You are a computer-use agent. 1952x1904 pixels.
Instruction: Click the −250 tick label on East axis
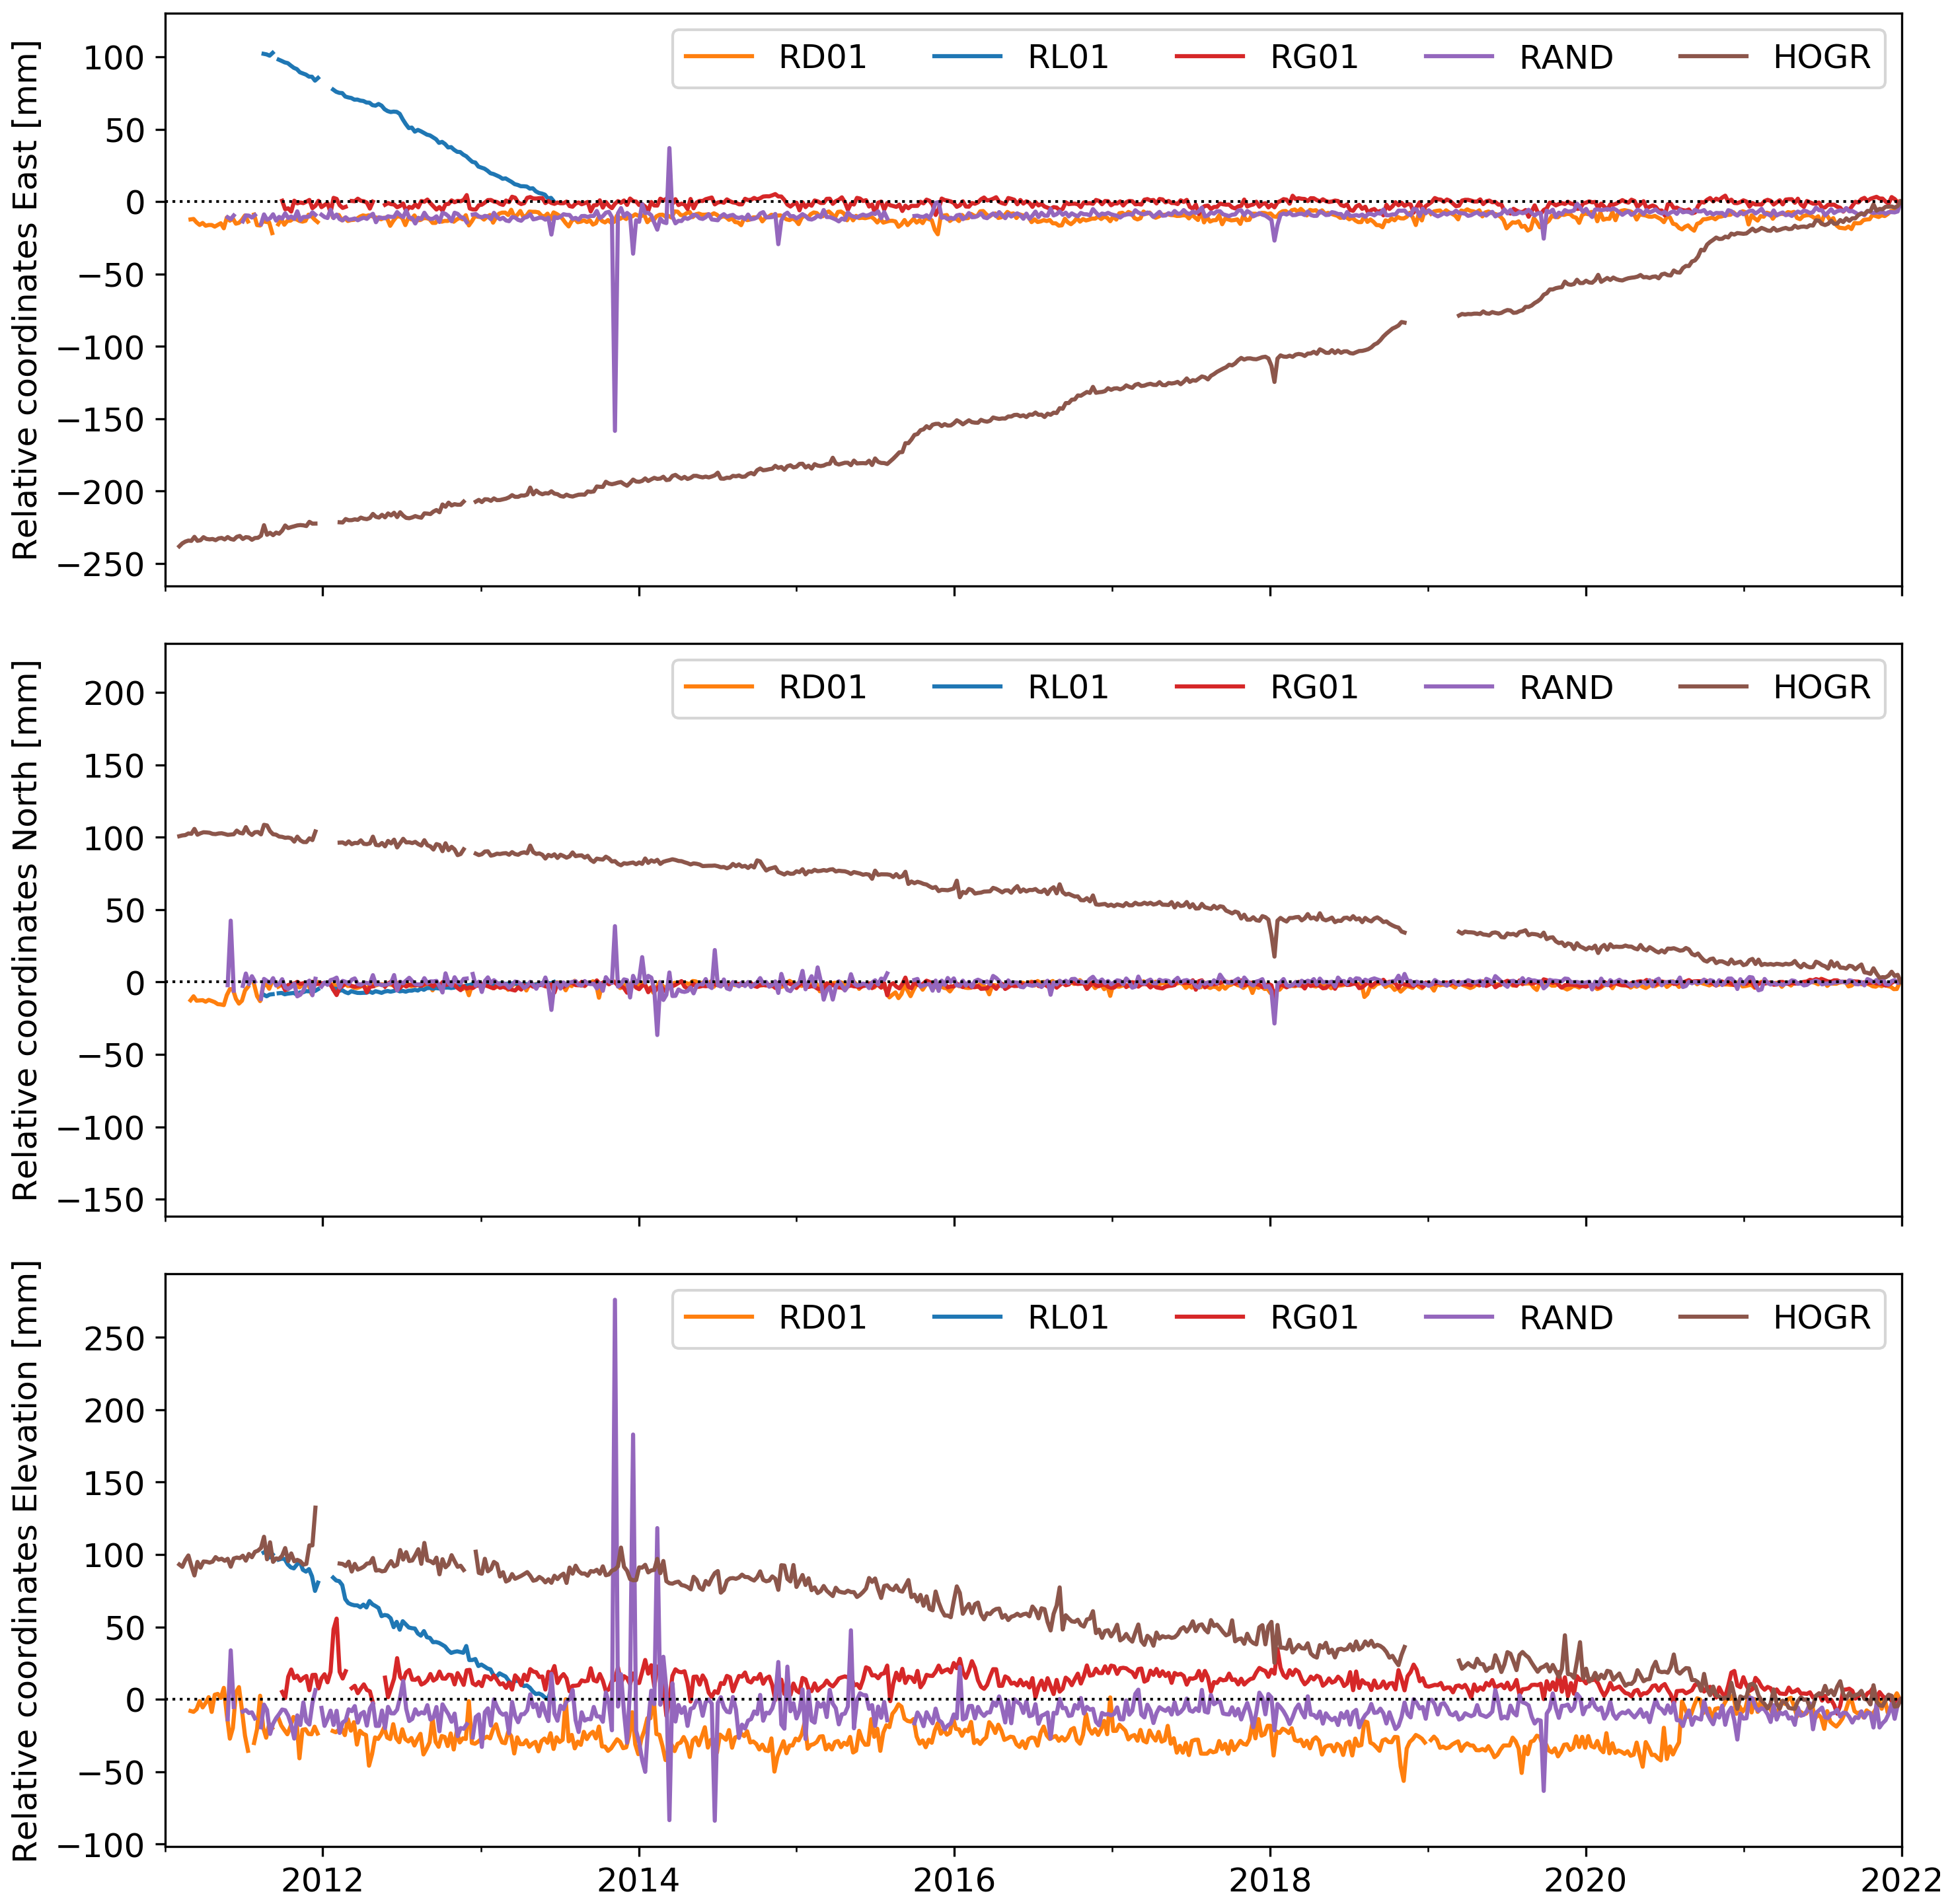(101, 564)
